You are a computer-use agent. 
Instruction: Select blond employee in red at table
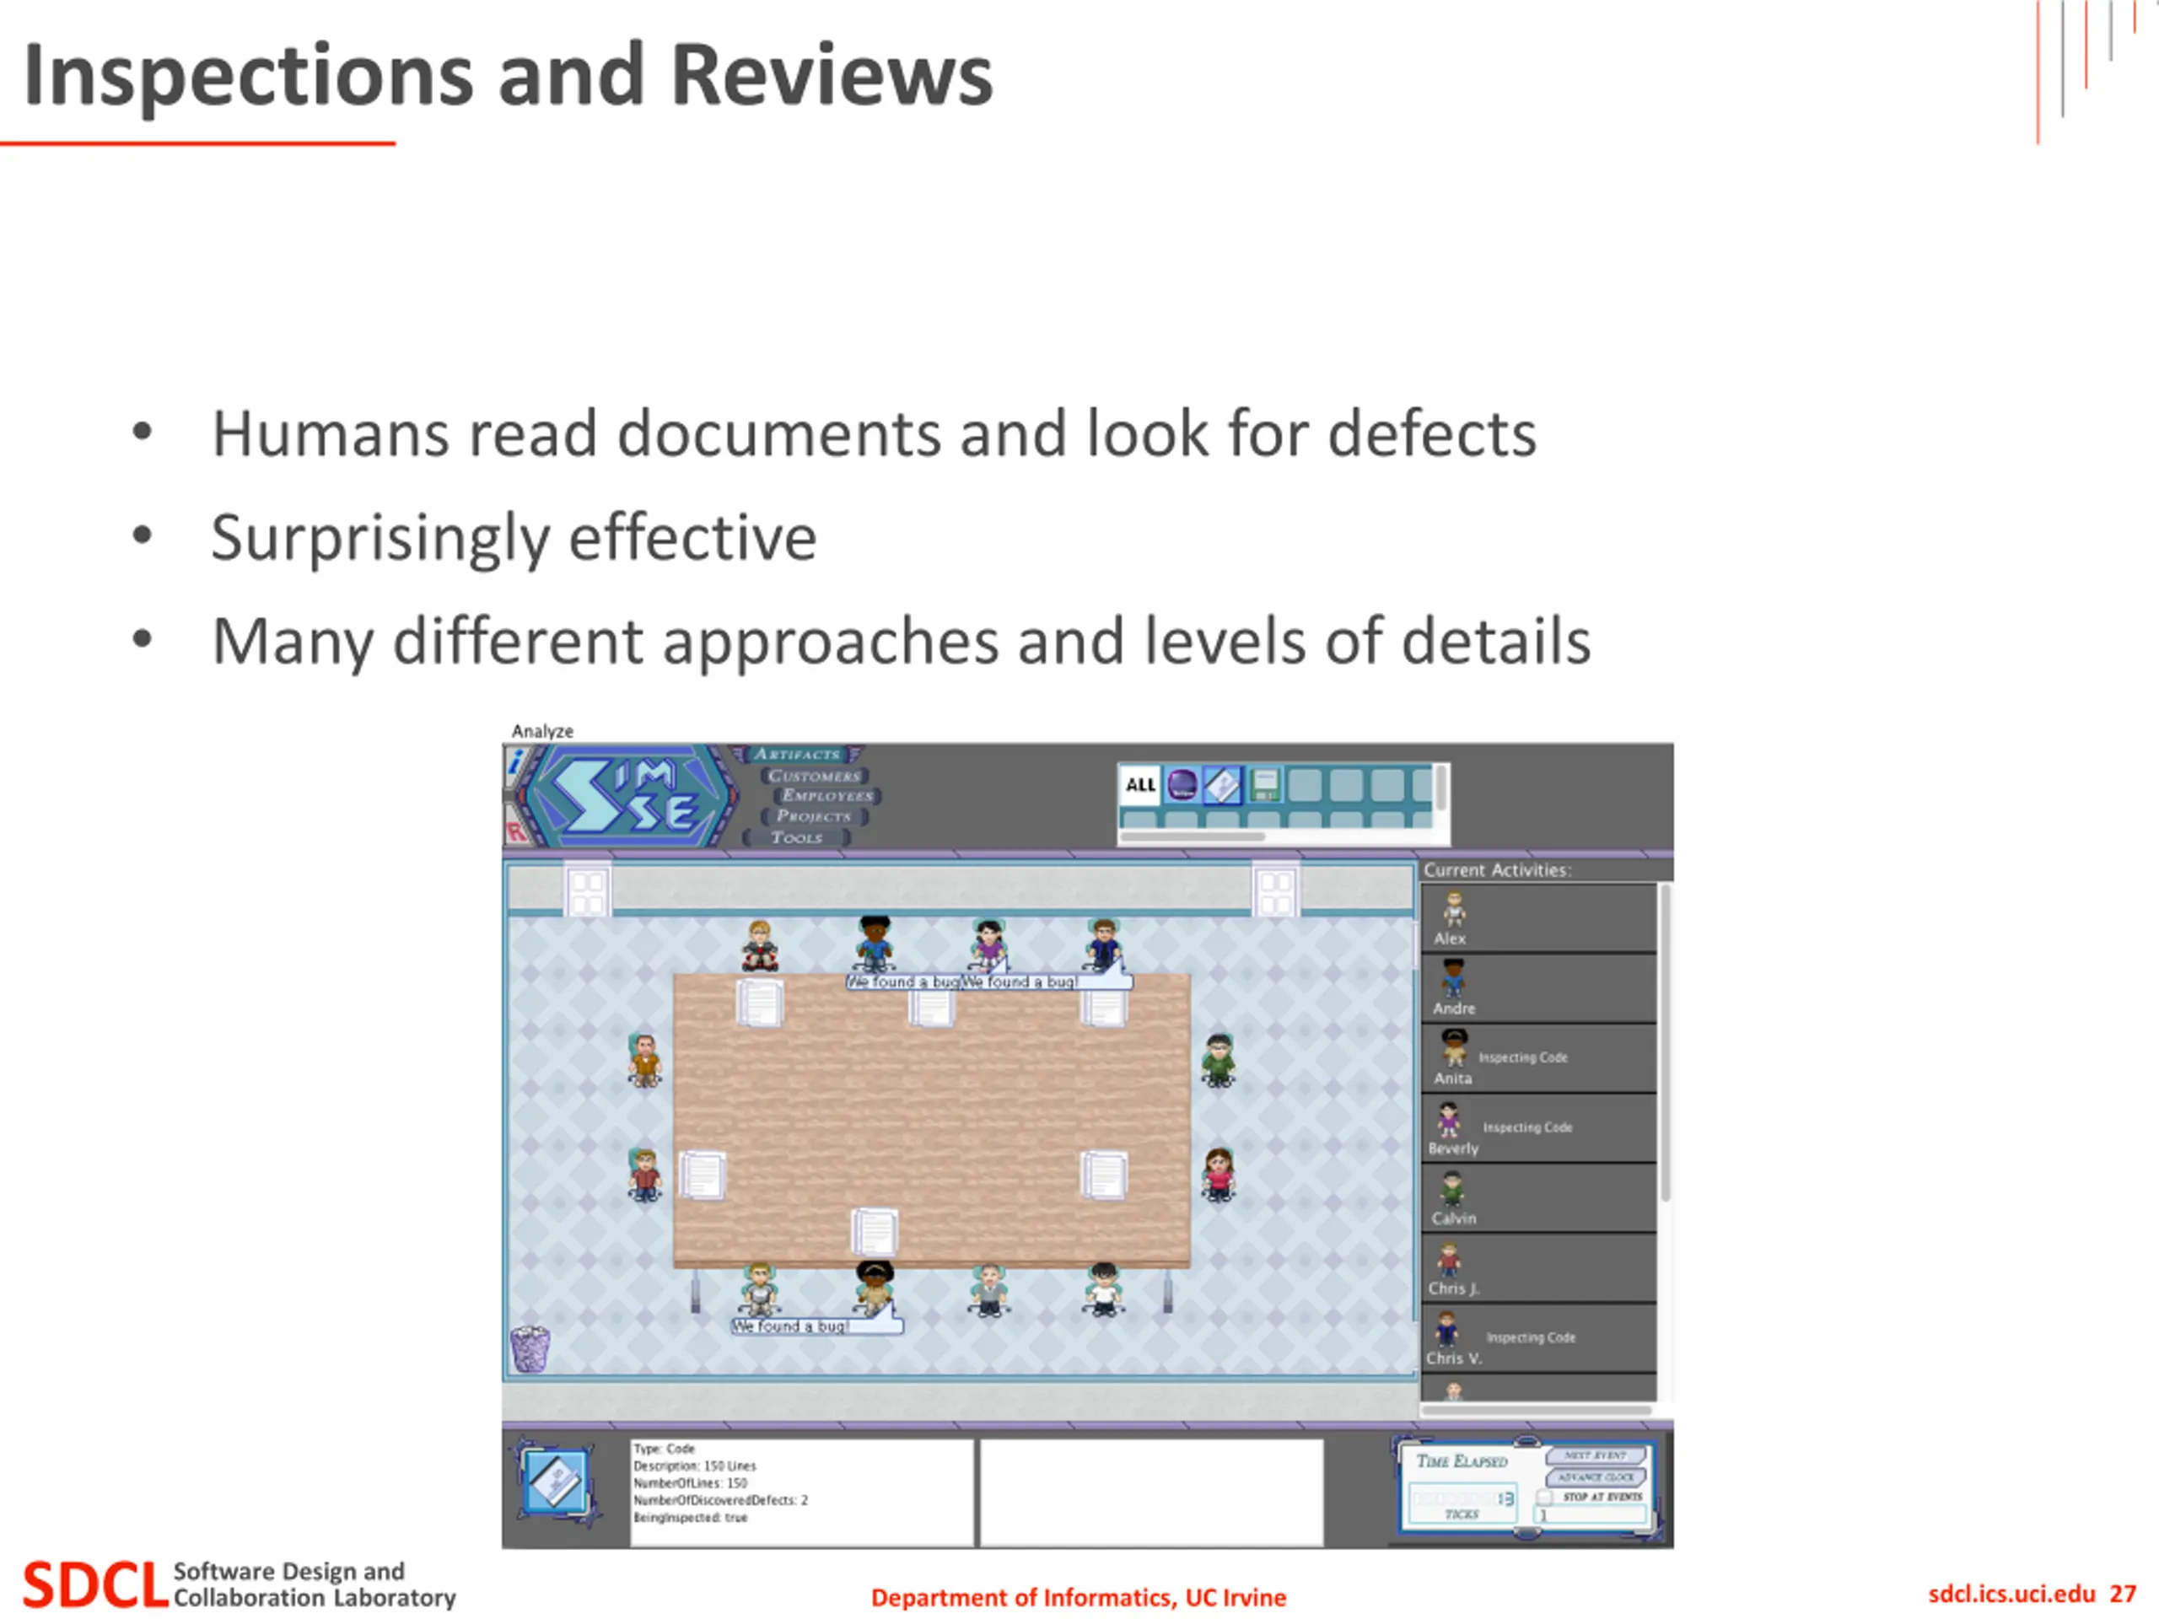(x=759, y=944)
